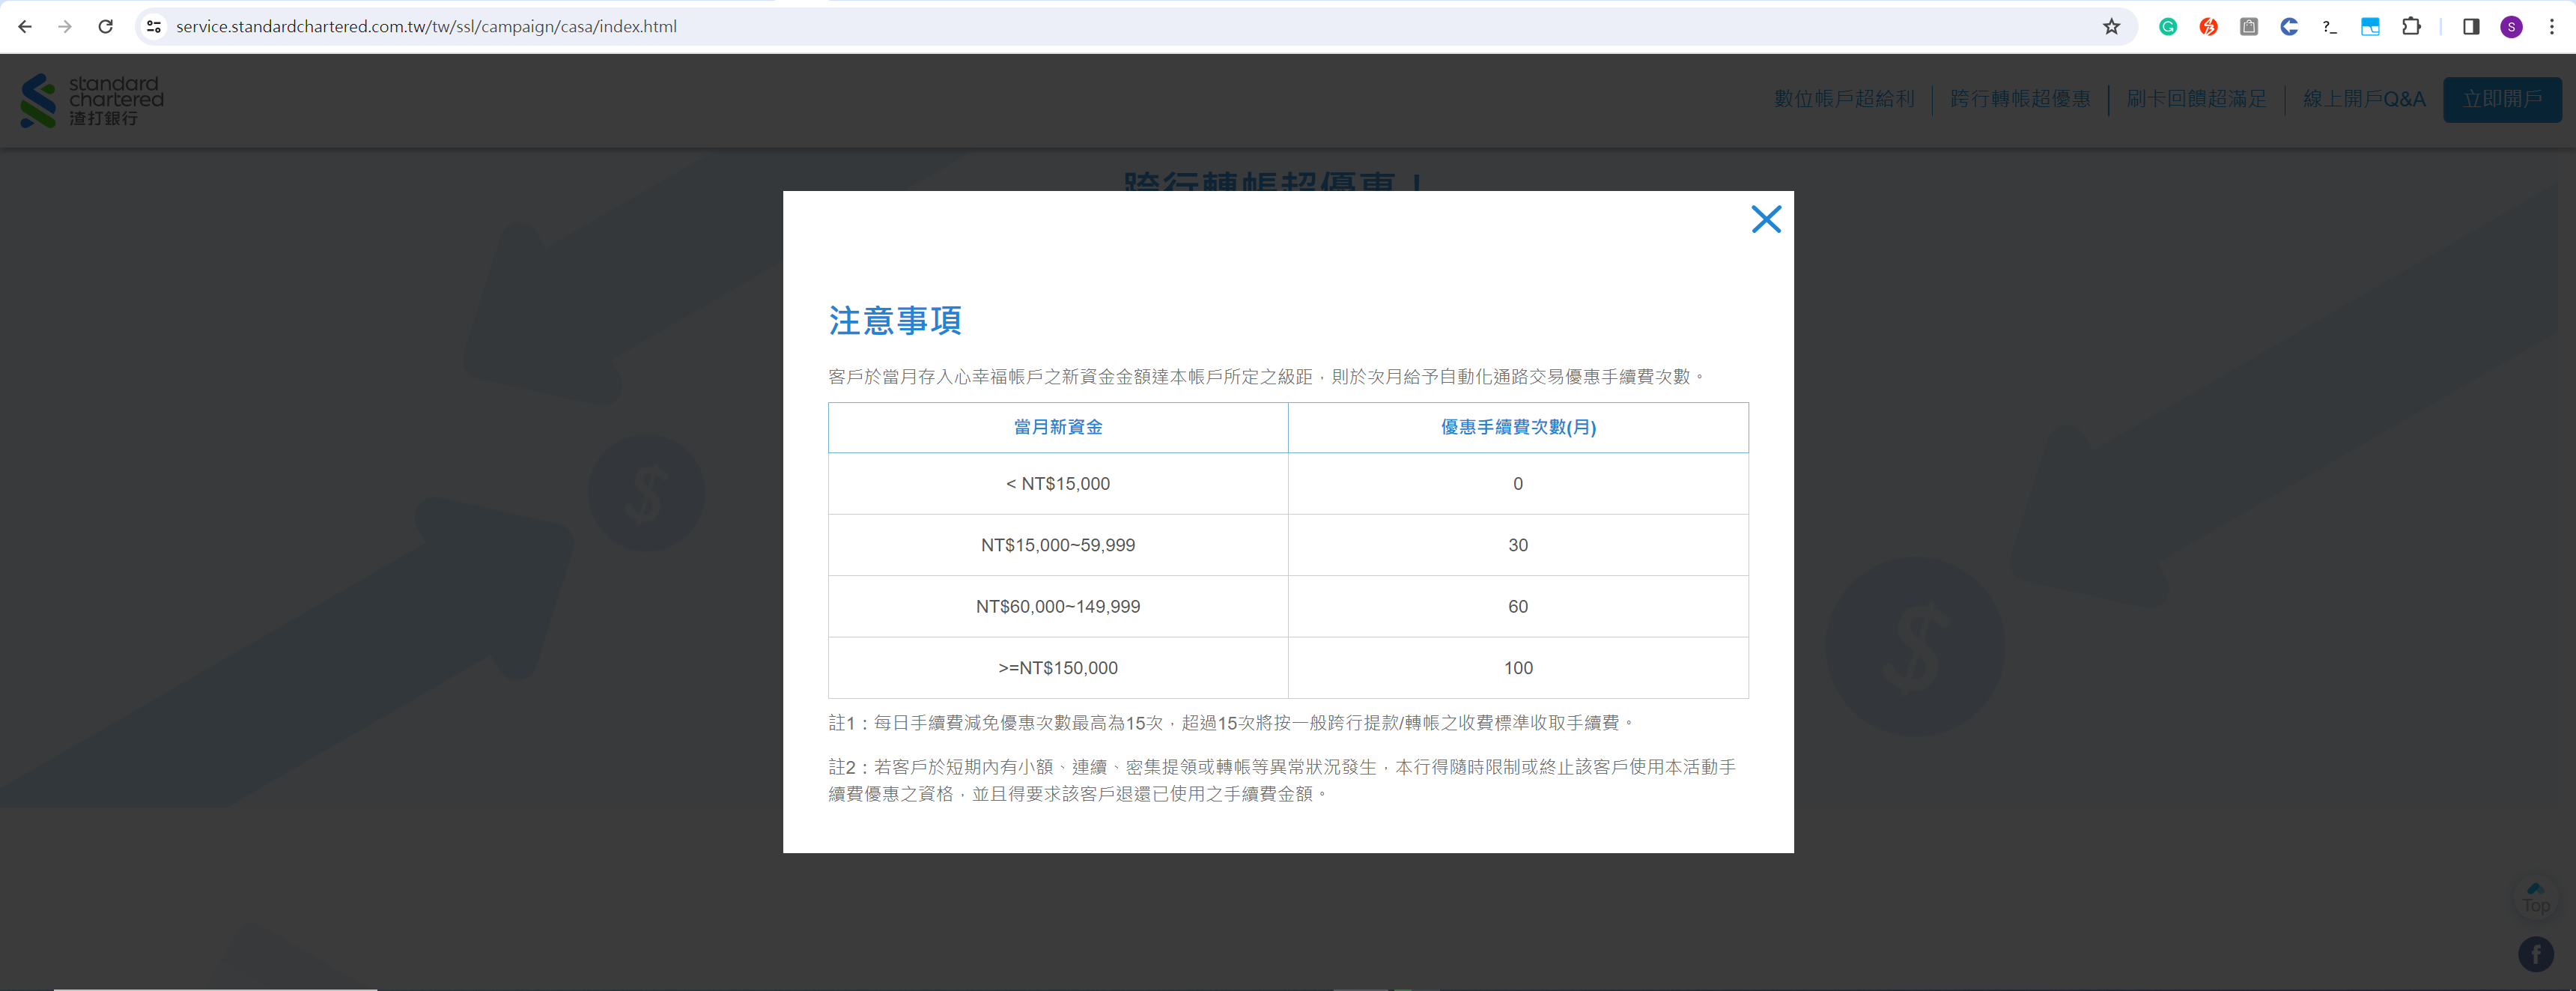This screenshot has height=991, width=2576.
Task: Click the red circular extension icon
Action: click(2208, 27)
